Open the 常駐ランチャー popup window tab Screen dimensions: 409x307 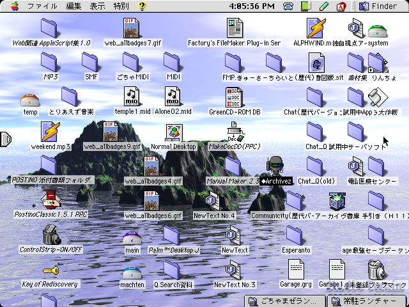tap(366, 301)
